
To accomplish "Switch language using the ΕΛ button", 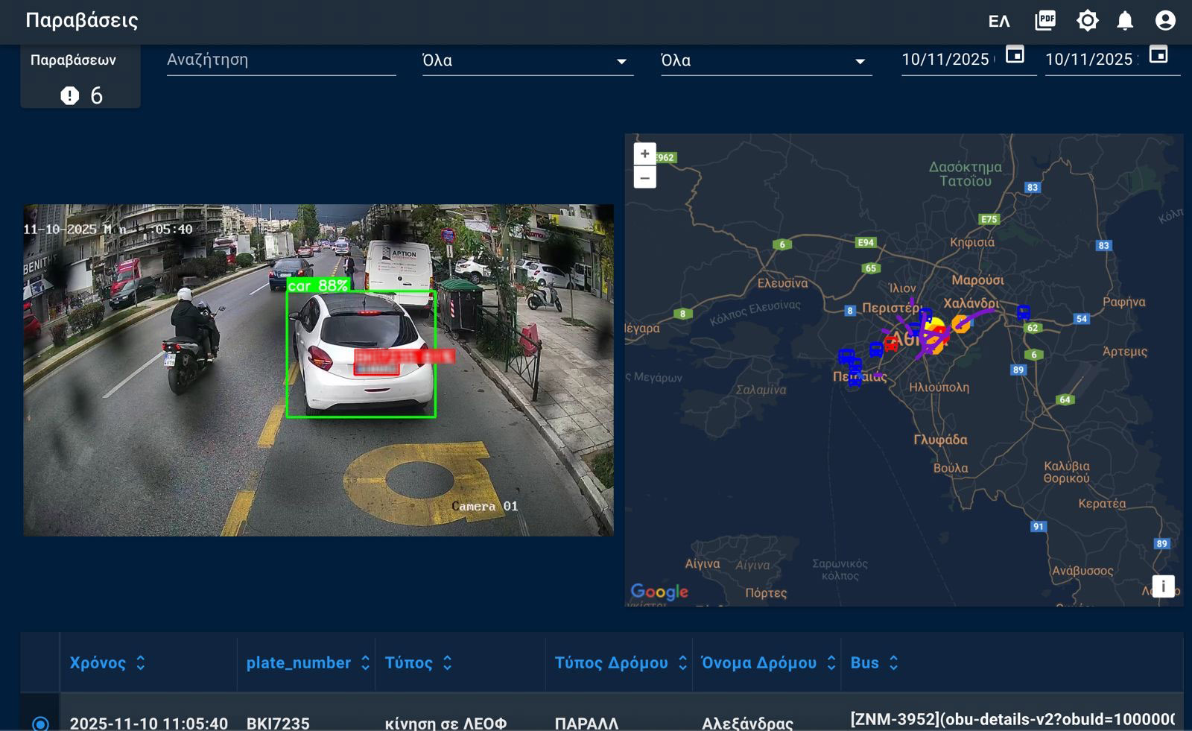I will [x=999, y=22].
